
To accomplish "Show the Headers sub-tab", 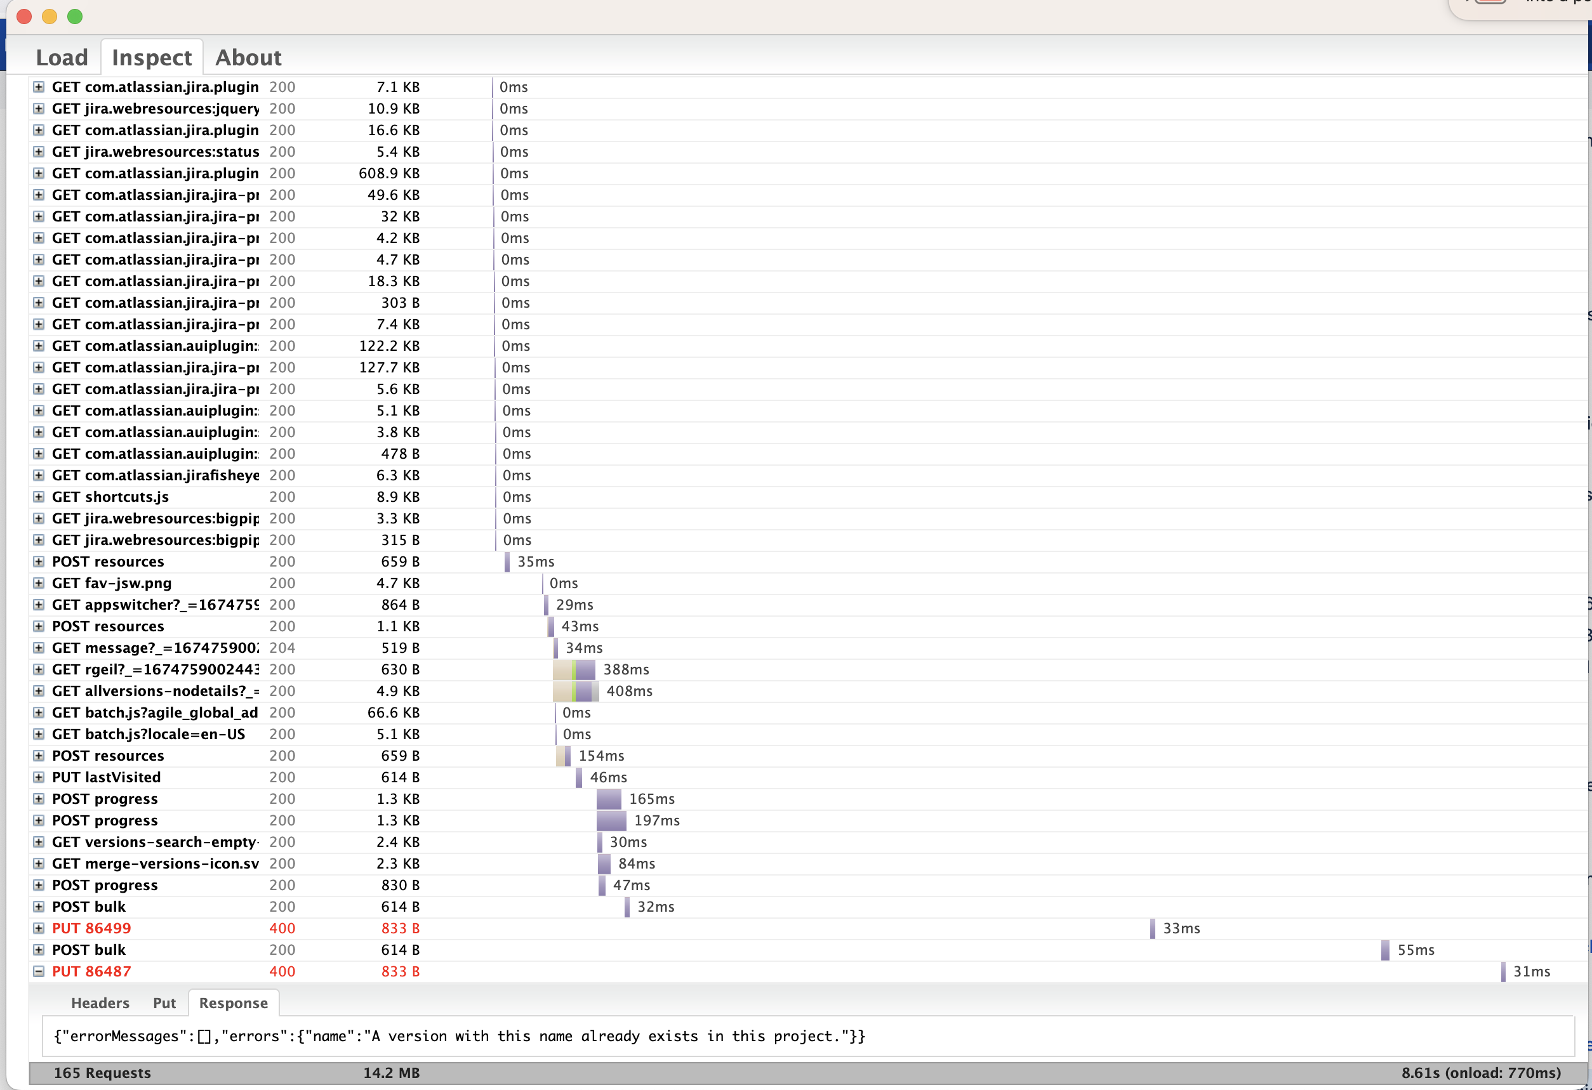I will point(100,1003).
